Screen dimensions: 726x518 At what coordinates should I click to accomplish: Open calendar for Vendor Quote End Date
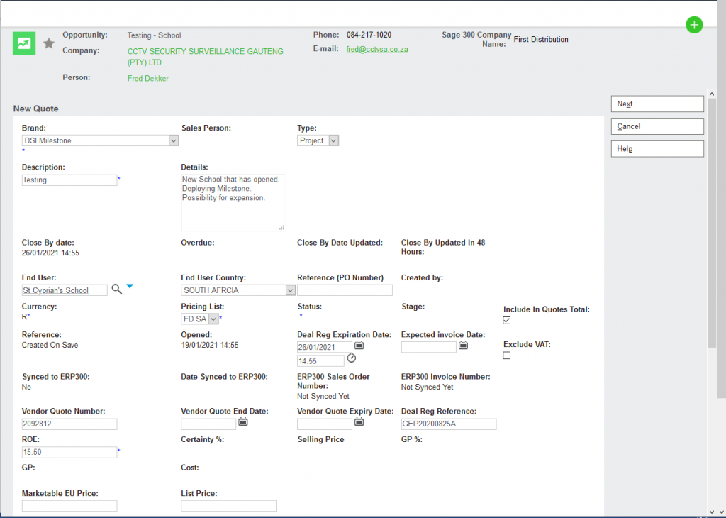243,422
